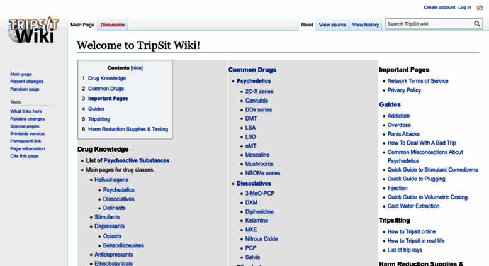Open the Diphenidine page
Screen dimensions: 489x266
[x=259, y=212]
